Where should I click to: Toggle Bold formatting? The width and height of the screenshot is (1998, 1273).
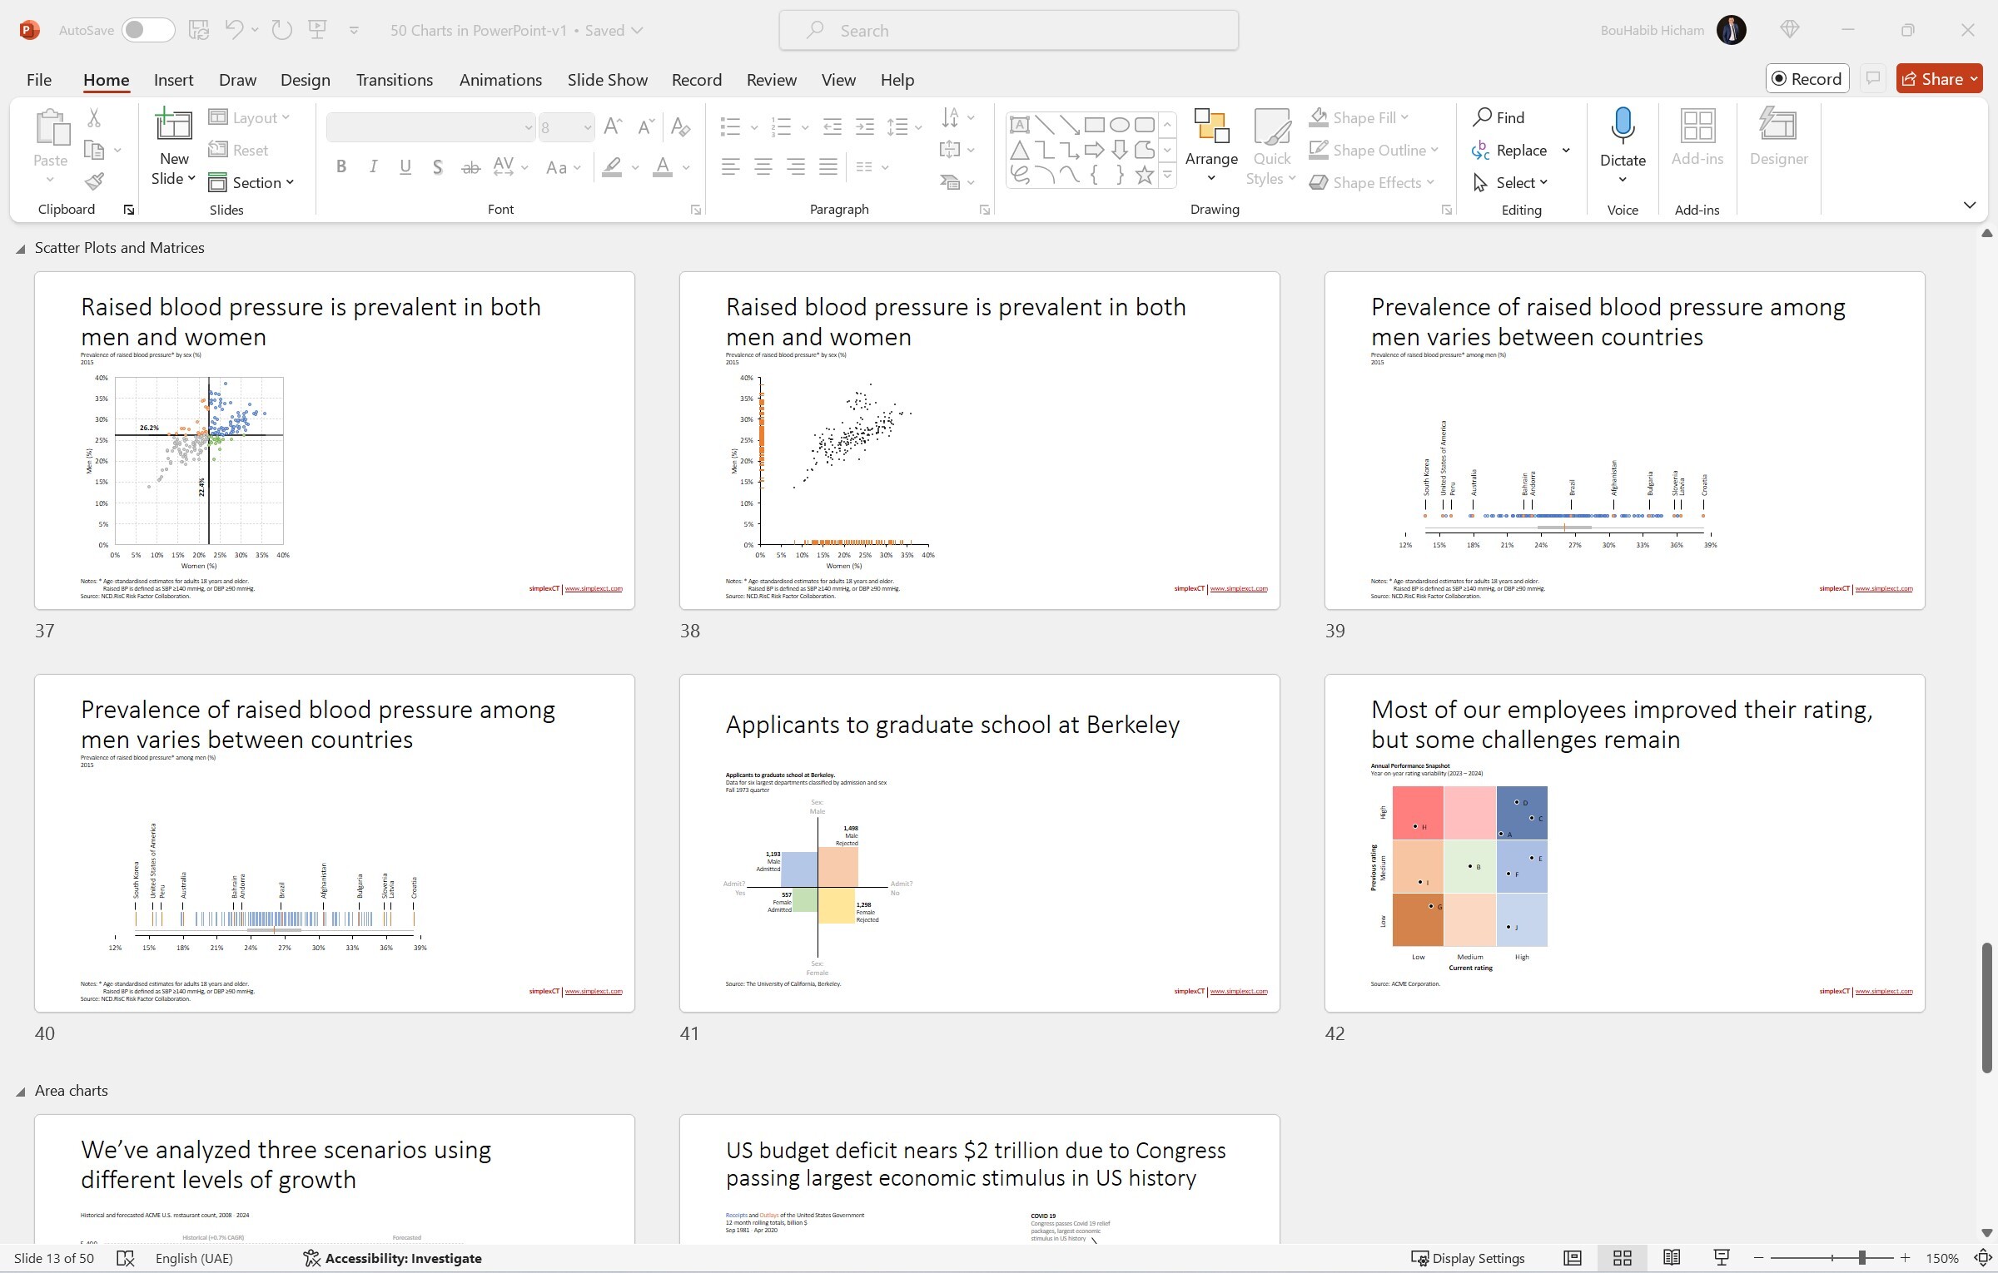point(341,167)
